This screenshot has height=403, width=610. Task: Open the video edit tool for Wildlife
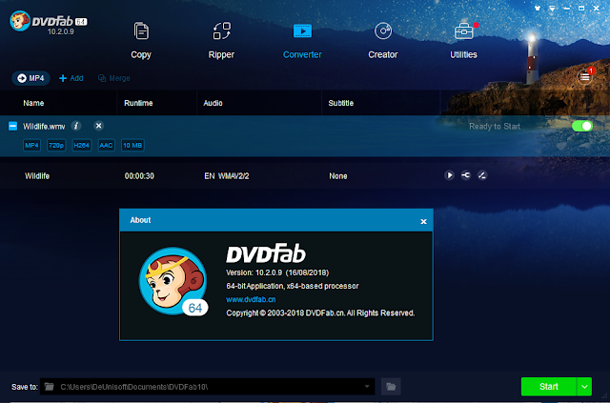(482, 175)
